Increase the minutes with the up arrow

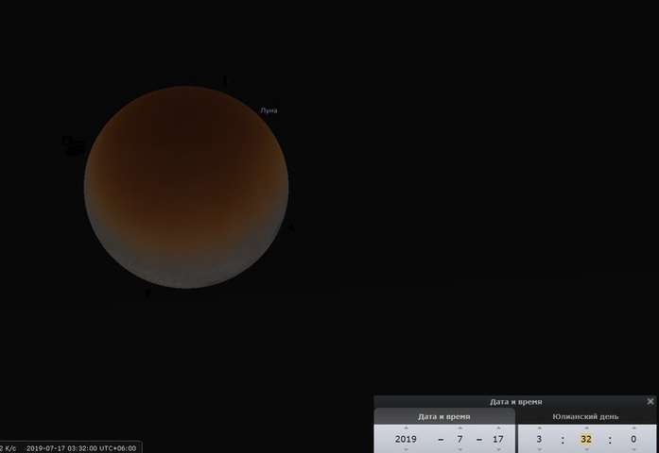click(x=586, y=428)
